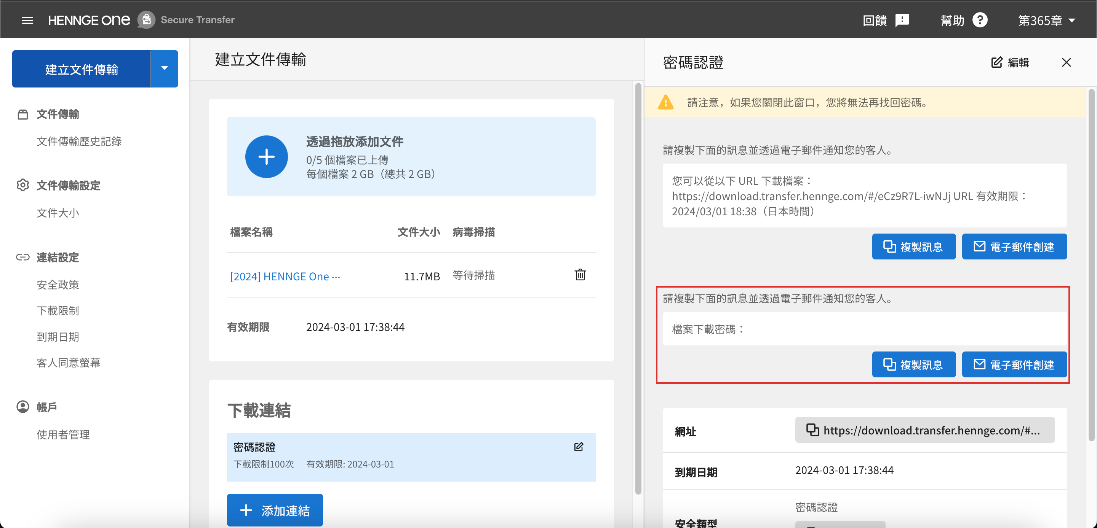Click the warning triangle icon
1097x528 pixels.
click(665, 102)
